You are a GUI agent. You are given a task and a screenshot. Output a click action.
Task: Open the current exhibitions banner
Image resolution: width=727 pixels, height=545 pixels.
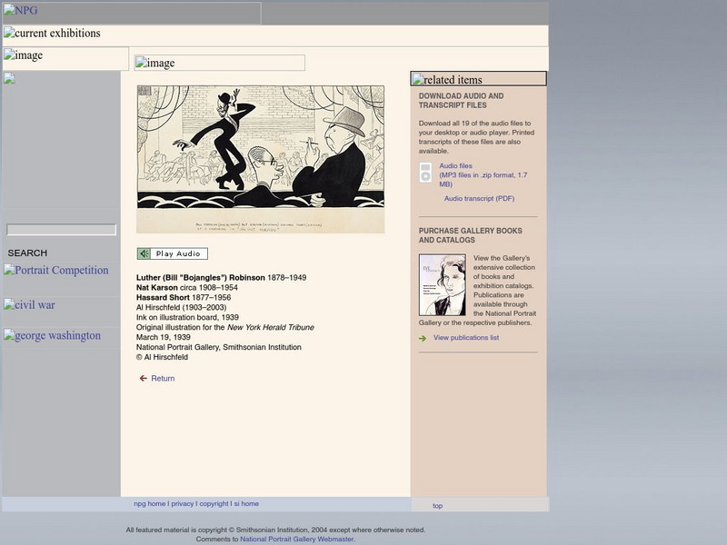(x=275, y=35)
